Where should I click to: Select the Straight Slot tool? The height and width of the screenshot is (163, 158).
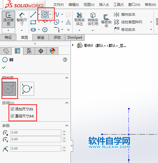point(33,30)
